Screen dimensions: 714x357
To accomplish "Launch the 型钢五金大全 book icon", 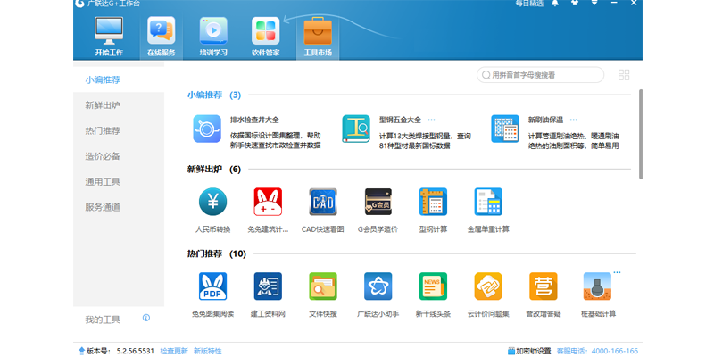I will [x=356, y=129].
